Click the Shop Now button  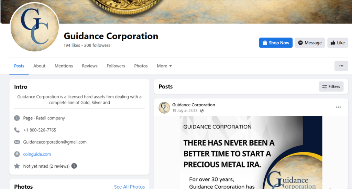click(x=276, y=43)
